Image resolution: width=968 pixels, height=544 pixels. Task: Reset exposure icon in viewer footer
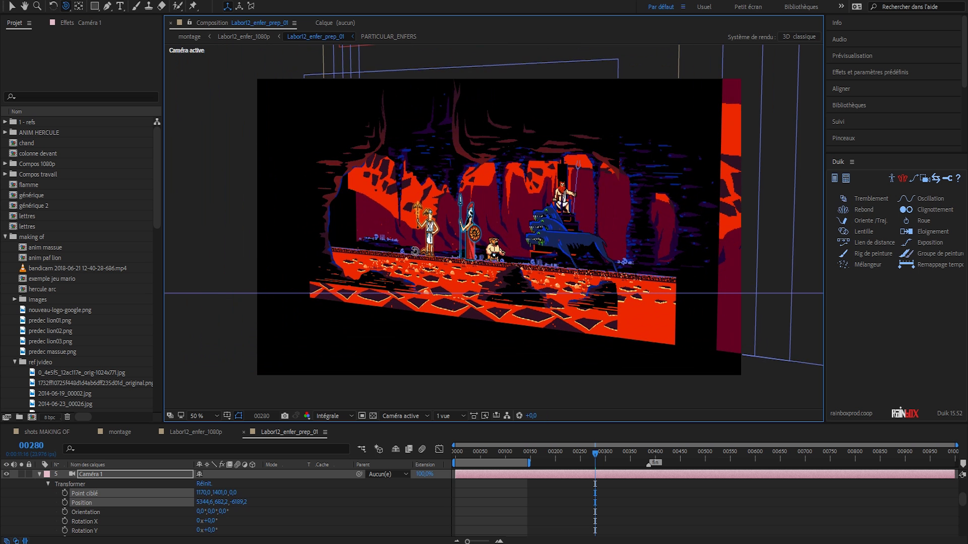tap(519, 416)
